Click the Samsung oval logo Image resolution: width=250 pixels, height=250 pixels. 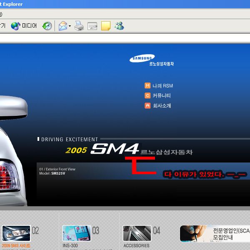click(x=142, y=58)
